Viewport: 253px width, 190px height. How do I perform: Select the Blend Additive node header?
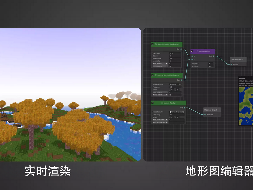(203, 51)
